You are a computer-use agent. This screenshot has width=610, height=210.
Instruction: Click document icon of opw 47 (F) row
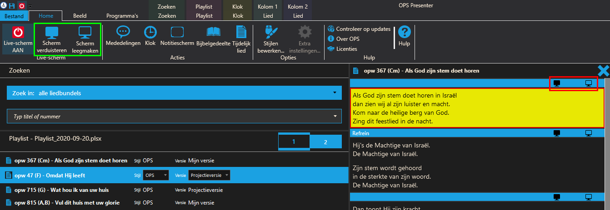(x=9, y=175)
